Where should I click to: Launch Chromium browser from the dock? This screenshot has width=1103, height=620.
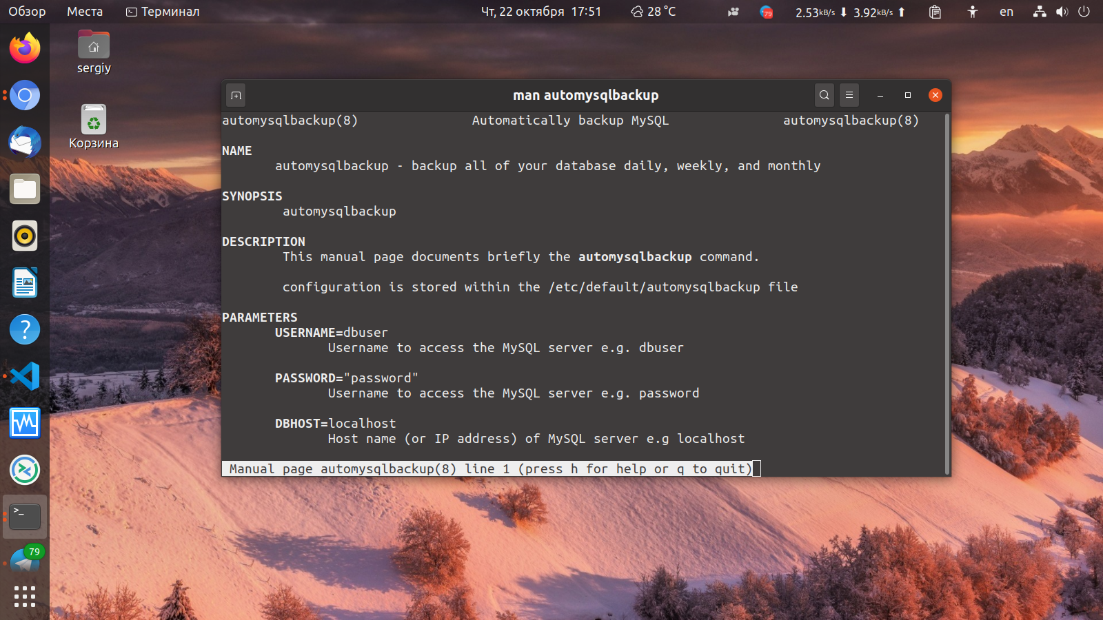click(x=25, y=95)
